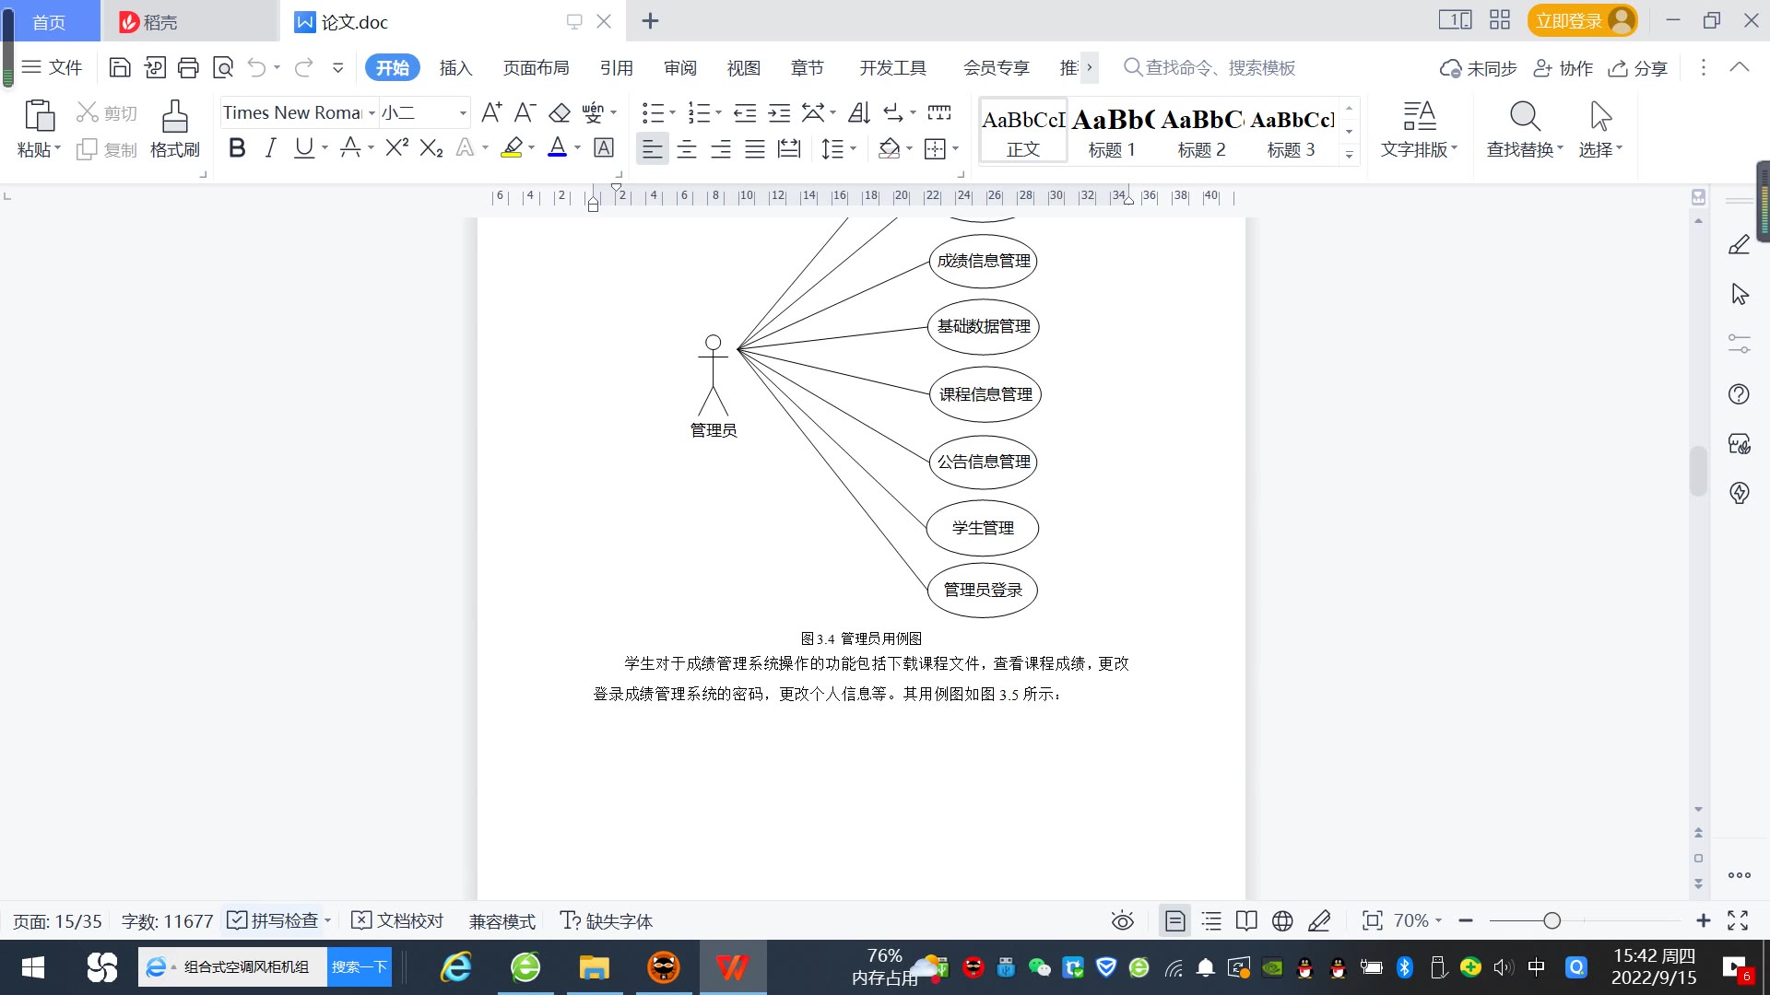
Task: Expand numbered list style options
Action: click(718, 112)
